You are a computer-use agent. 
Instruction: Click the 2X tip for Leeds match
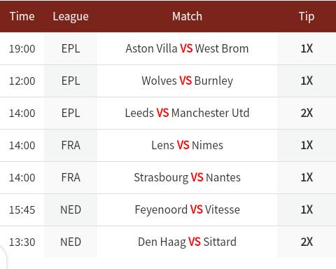pyautogui.click(x=307, y=113)
